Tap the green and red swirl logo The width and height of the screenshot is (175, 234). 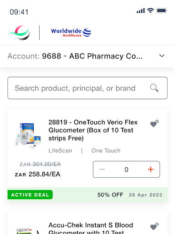click(19, 32)
